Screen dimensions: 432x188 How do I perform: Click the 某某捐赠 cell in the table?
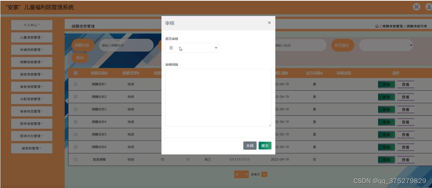[99, 159]
